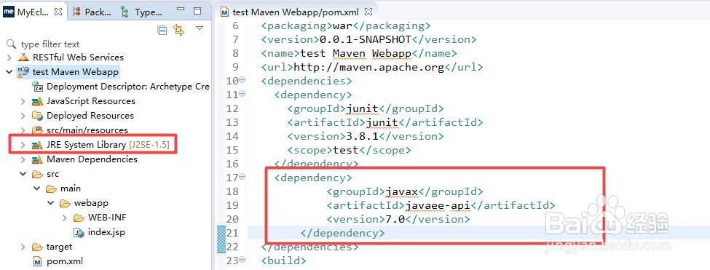
Task: Select Deployment Descriptor: Archetype entry
Action: 128,87
